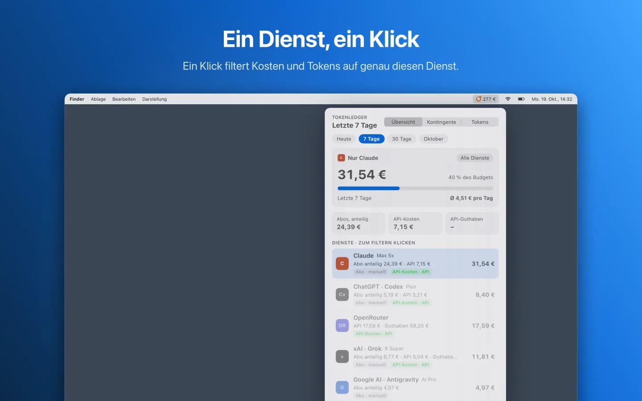This screenshot has height=401, width=642.
Task: Click the 'Mo. 19. Okt., 14:32' clock
Action: pyautogui.click(x=551, y=99)
